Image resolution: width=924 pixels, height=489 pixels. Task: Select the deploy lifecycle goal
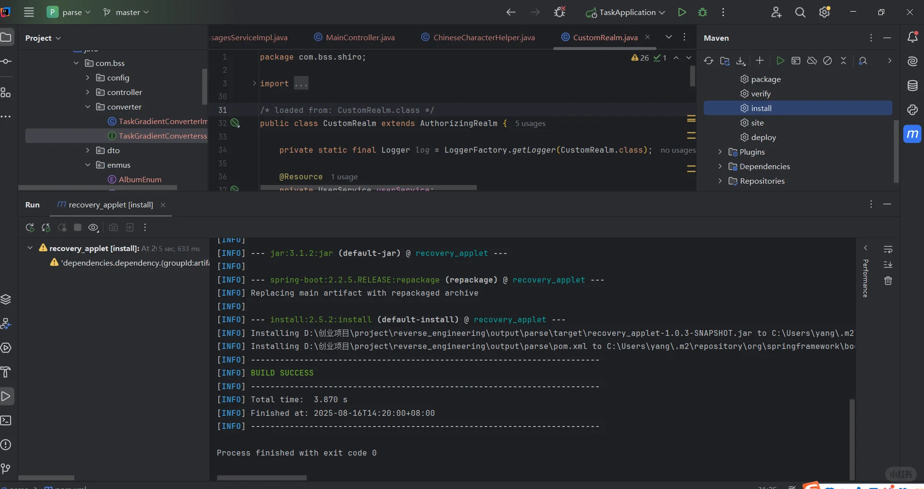click(x=763, y=137)
